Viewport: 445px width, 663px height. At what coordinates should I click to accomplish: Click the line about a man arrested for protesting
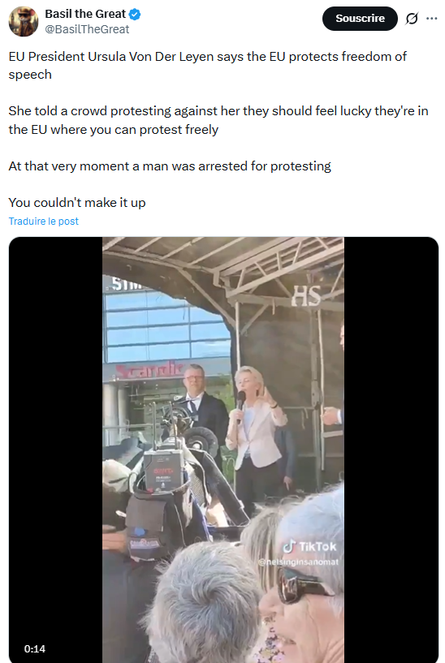(x=170, y=166)
